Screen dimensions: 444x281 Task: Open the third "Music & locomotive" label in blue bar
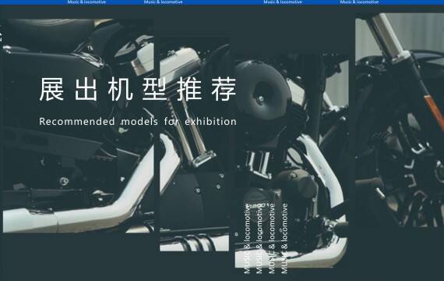(283, 2)
